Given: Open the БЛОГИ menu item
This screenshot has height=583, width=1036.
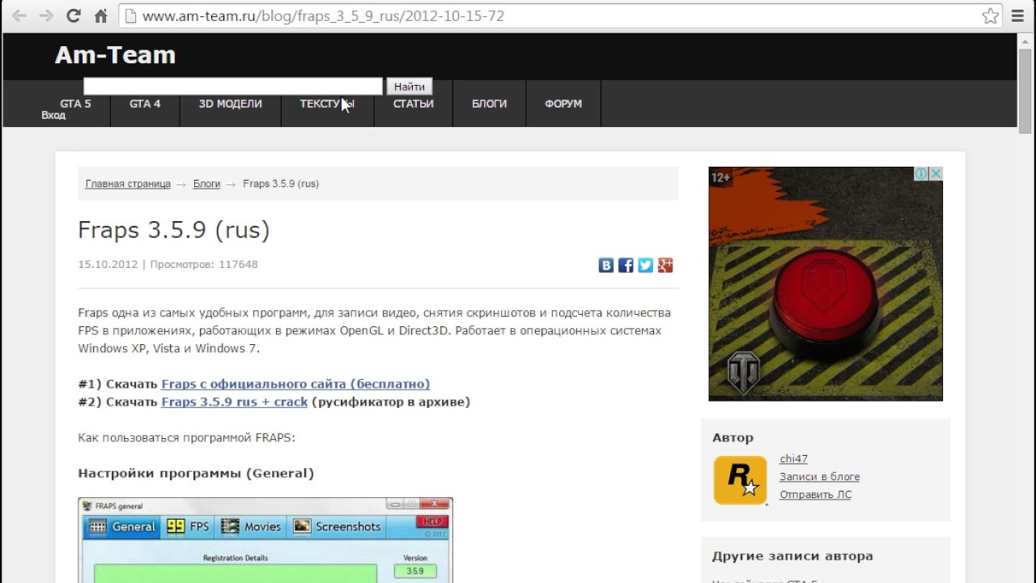Looking at the screenshot, I should point(490,104).
